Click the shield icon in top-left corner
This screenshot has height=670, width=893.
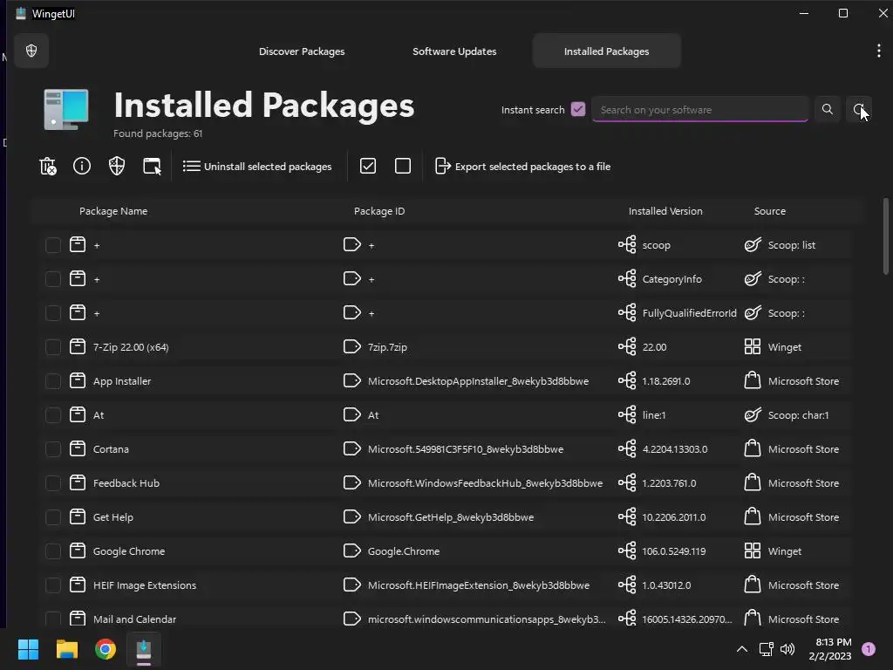(x=32, y=51)
